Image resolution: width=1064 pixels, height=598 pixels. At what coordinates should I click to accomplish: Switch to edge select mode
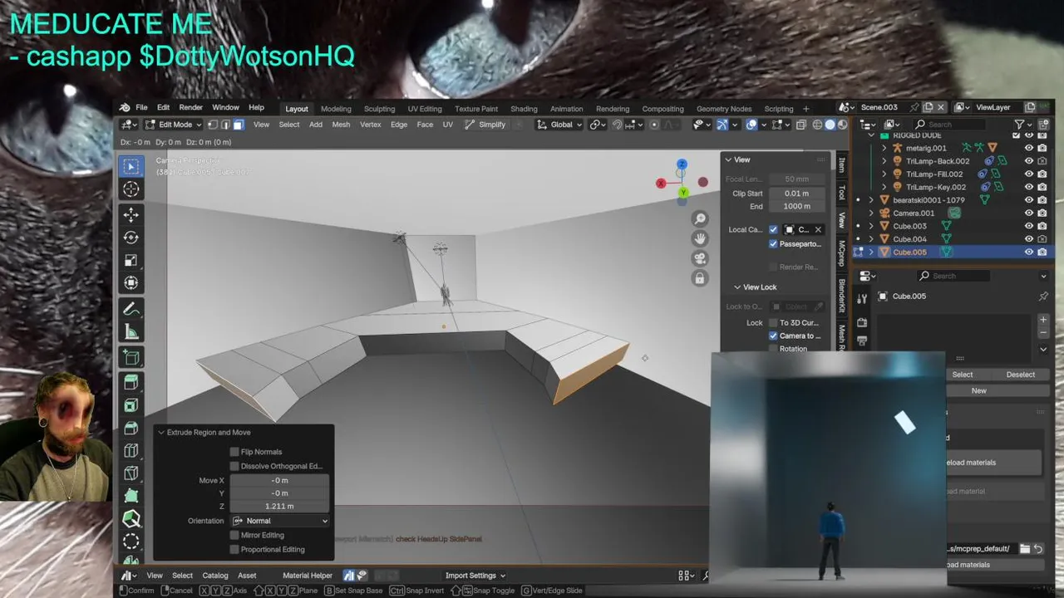(225, 125)
